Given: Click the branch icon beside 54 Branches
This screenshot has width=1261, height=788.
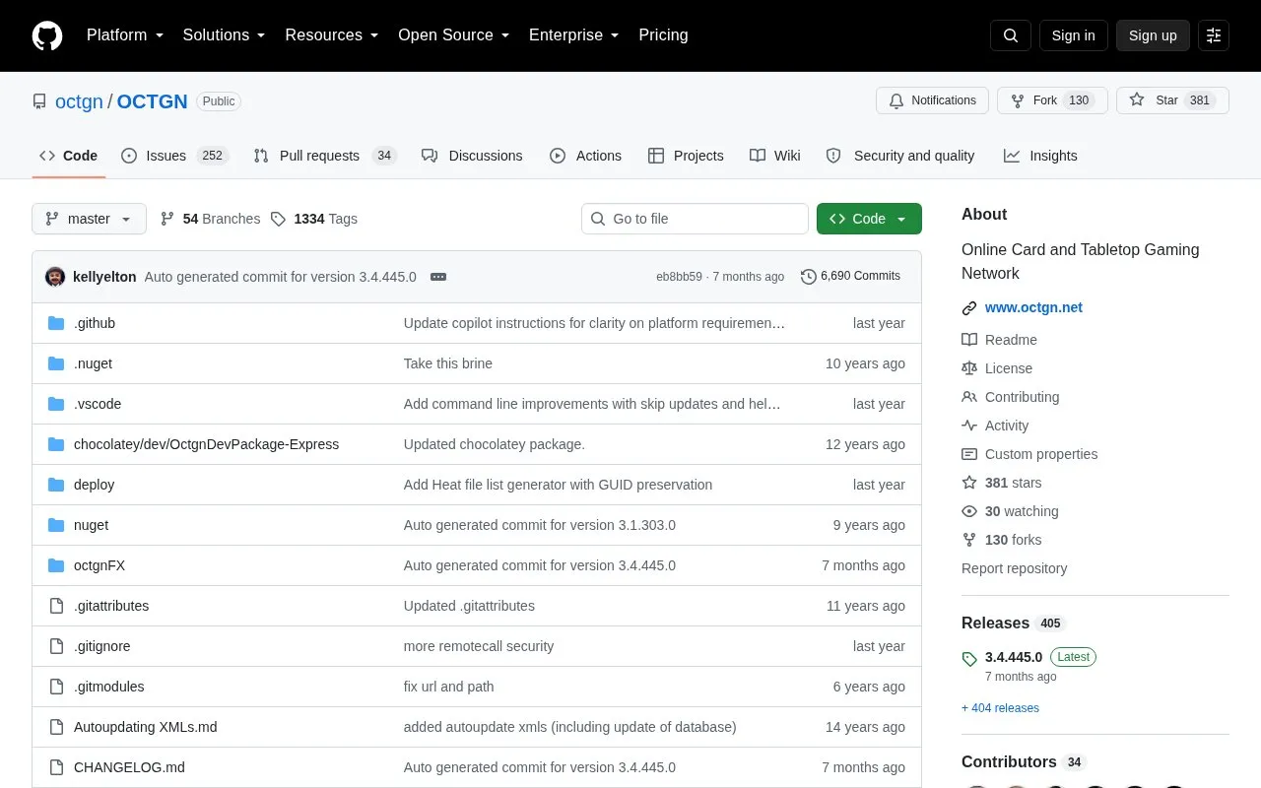Looking at the screenshot, I should click(167, 219).
